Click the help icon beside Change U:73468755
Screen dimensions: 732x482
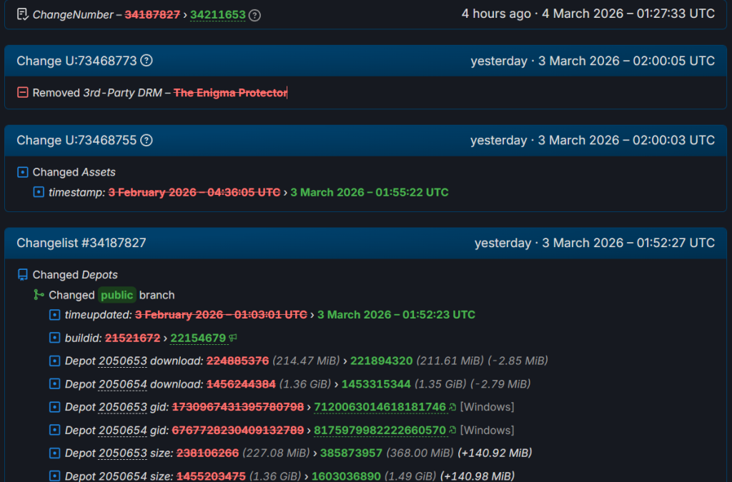(x=147, y=140)
